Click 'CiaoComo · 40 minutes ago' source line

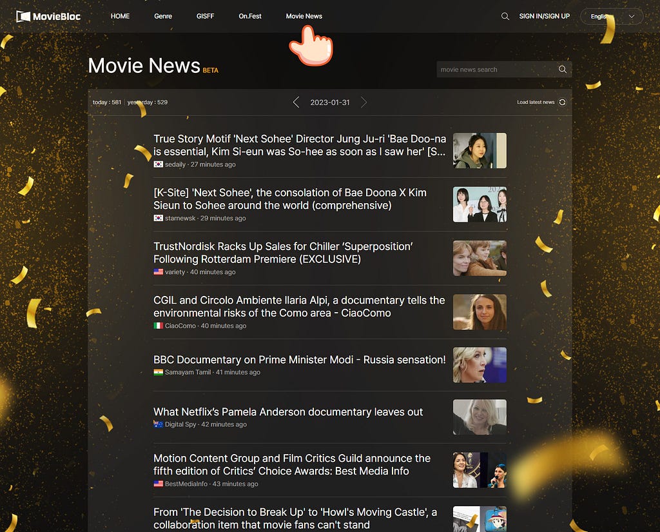206,326
